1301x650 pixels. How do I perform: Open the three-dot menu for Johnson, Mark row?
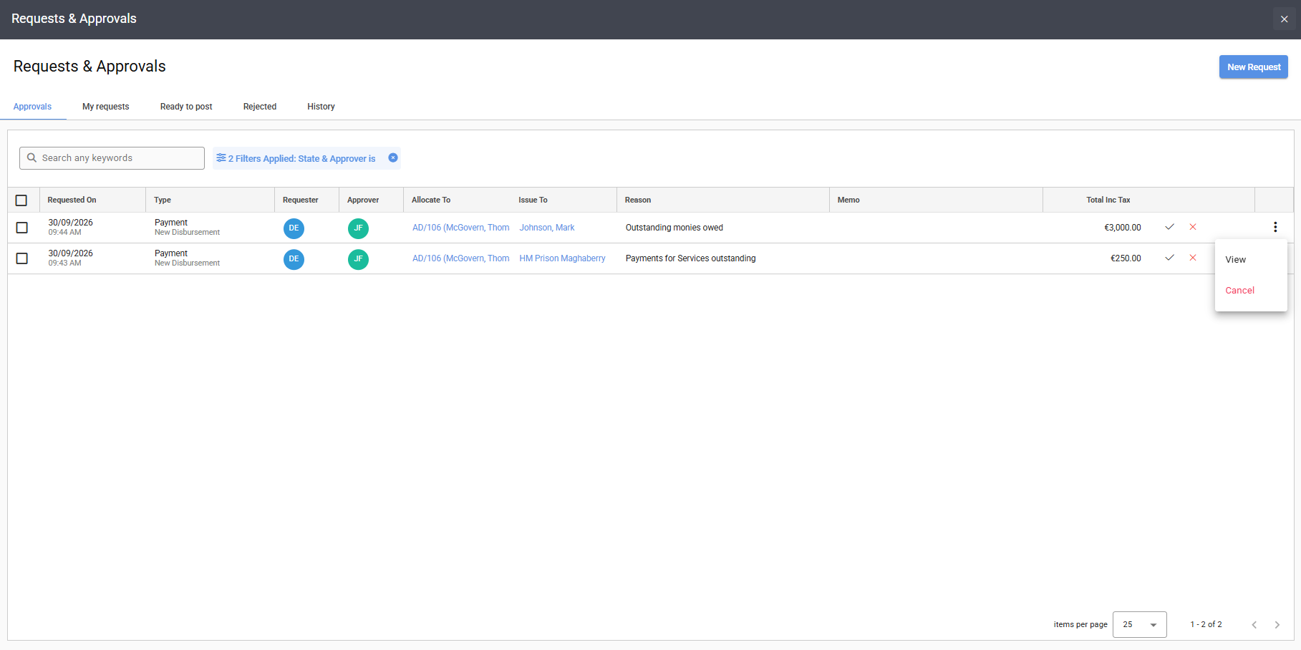point(1275,227)
